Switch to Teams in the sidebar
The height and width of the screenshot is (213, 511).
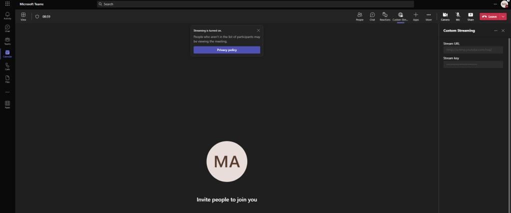(x=7, y=40)
